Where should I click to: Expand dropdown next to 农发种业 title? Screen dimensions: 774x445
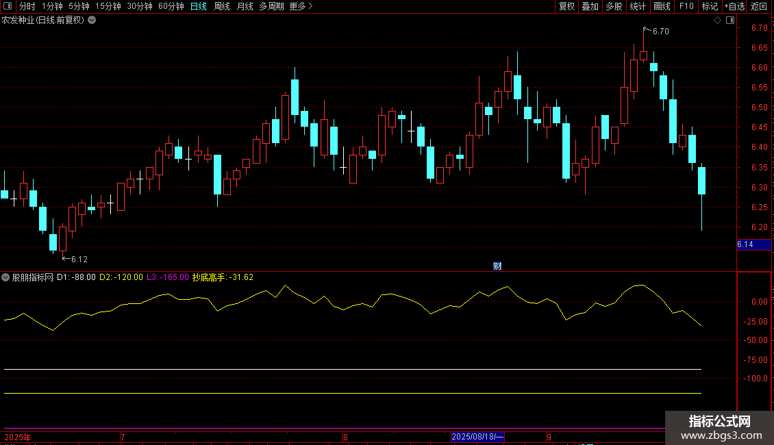(x=92, y=21)
